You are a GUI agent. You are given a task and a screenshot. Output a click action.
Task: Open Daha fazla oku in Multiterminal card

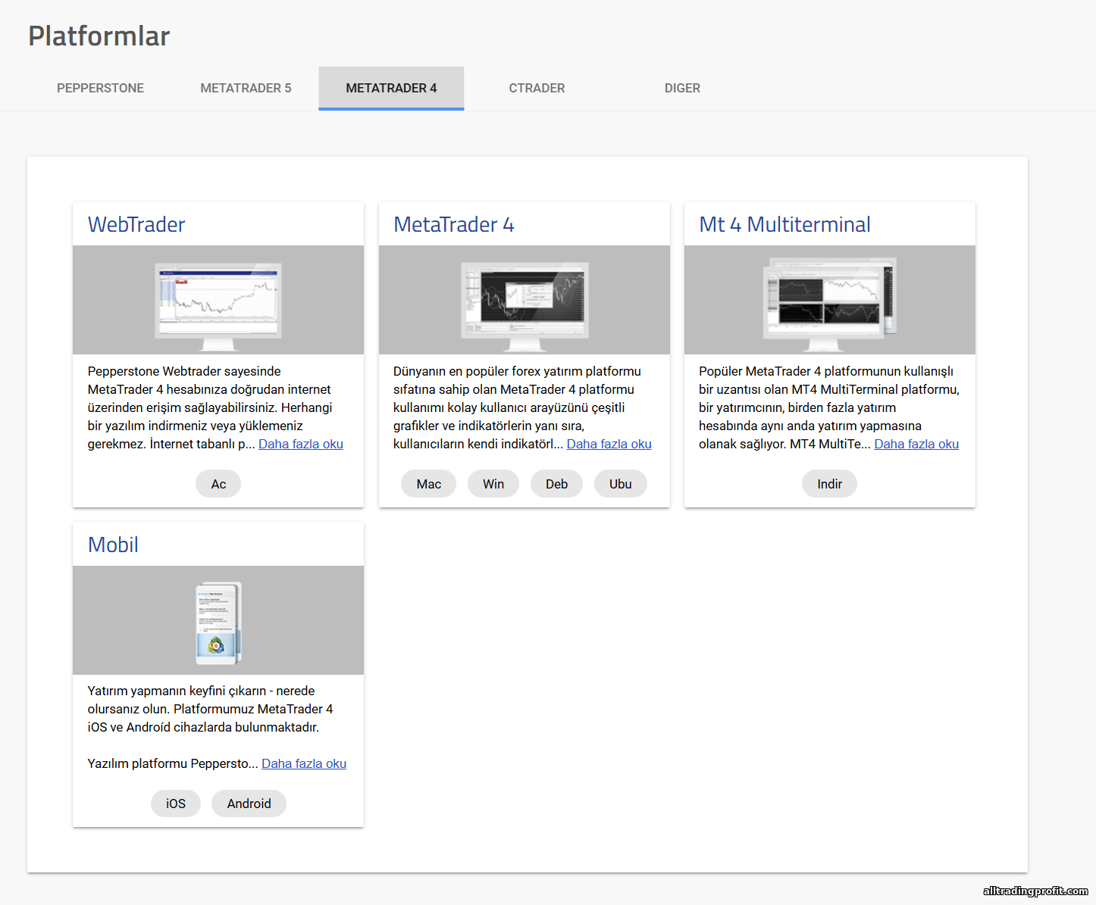coord(916,444)
